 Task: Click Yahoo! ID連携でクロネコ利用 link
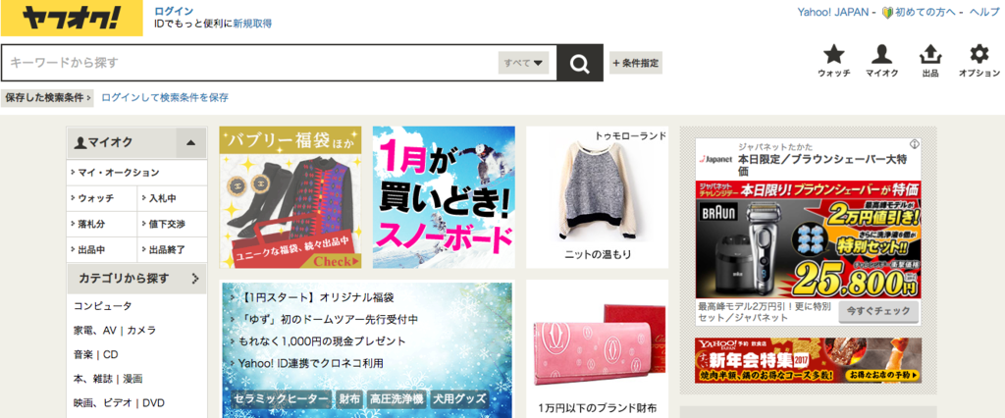311,363
